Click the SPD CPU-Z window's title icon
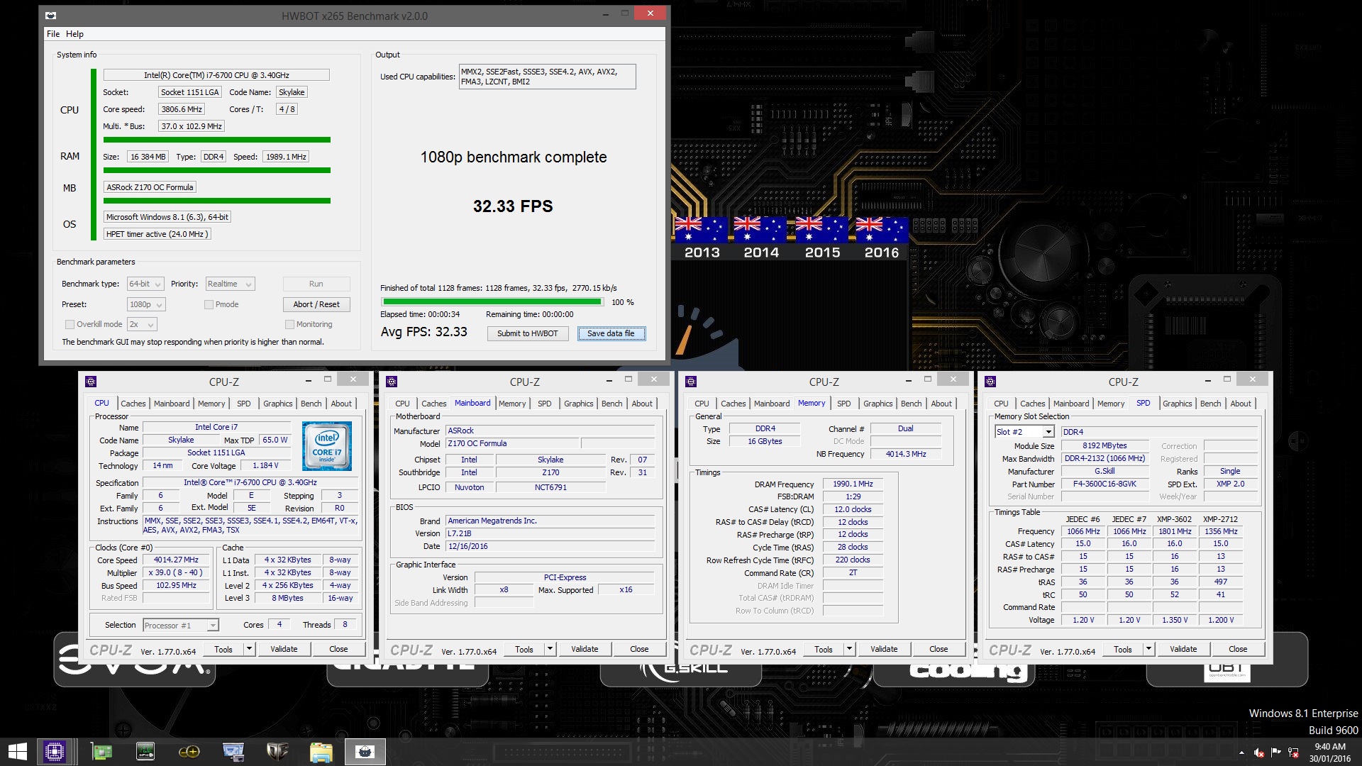The width and height of the screenshot is (1362, 766). pyautogui.click(x=990, y=382)
